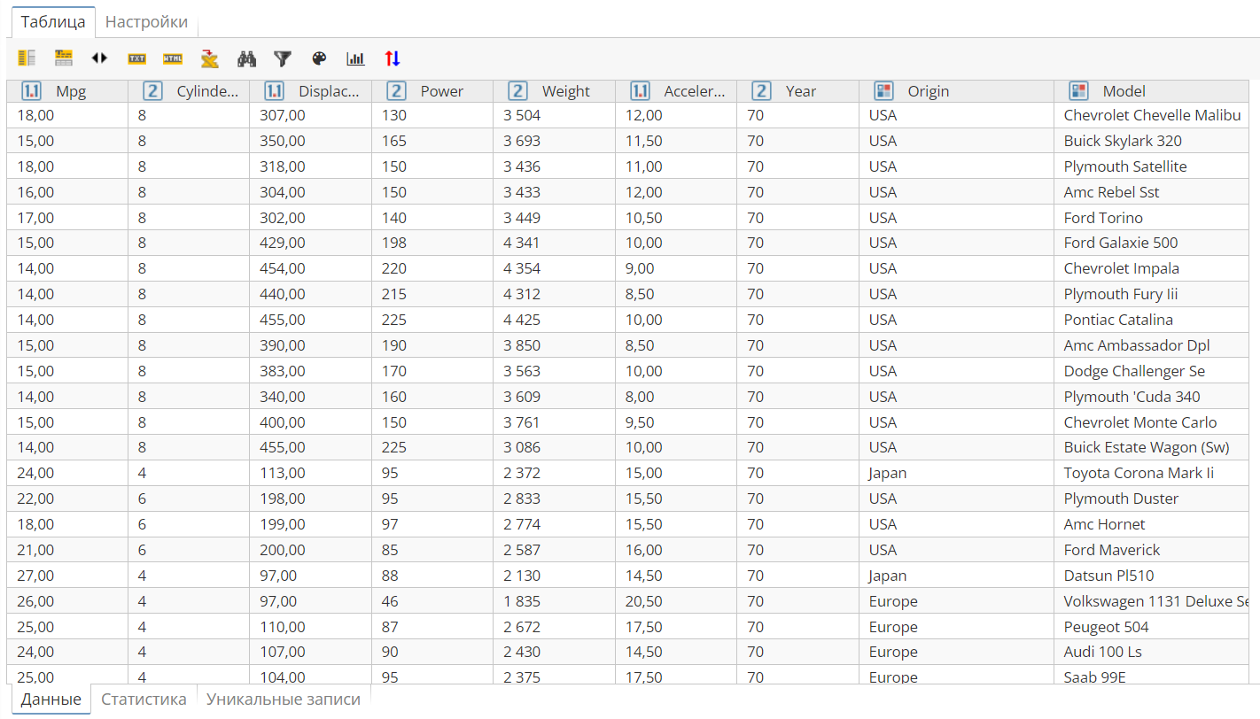
Task: Click the Acceleration column type icon
Action: pos(640,90)
